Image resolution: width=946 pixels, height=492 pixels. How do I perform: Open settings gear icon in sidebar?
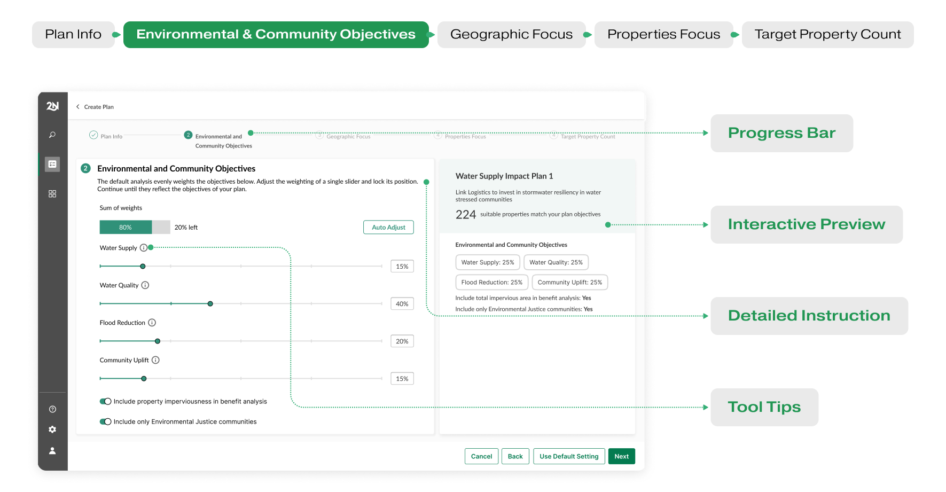(52, 429)
